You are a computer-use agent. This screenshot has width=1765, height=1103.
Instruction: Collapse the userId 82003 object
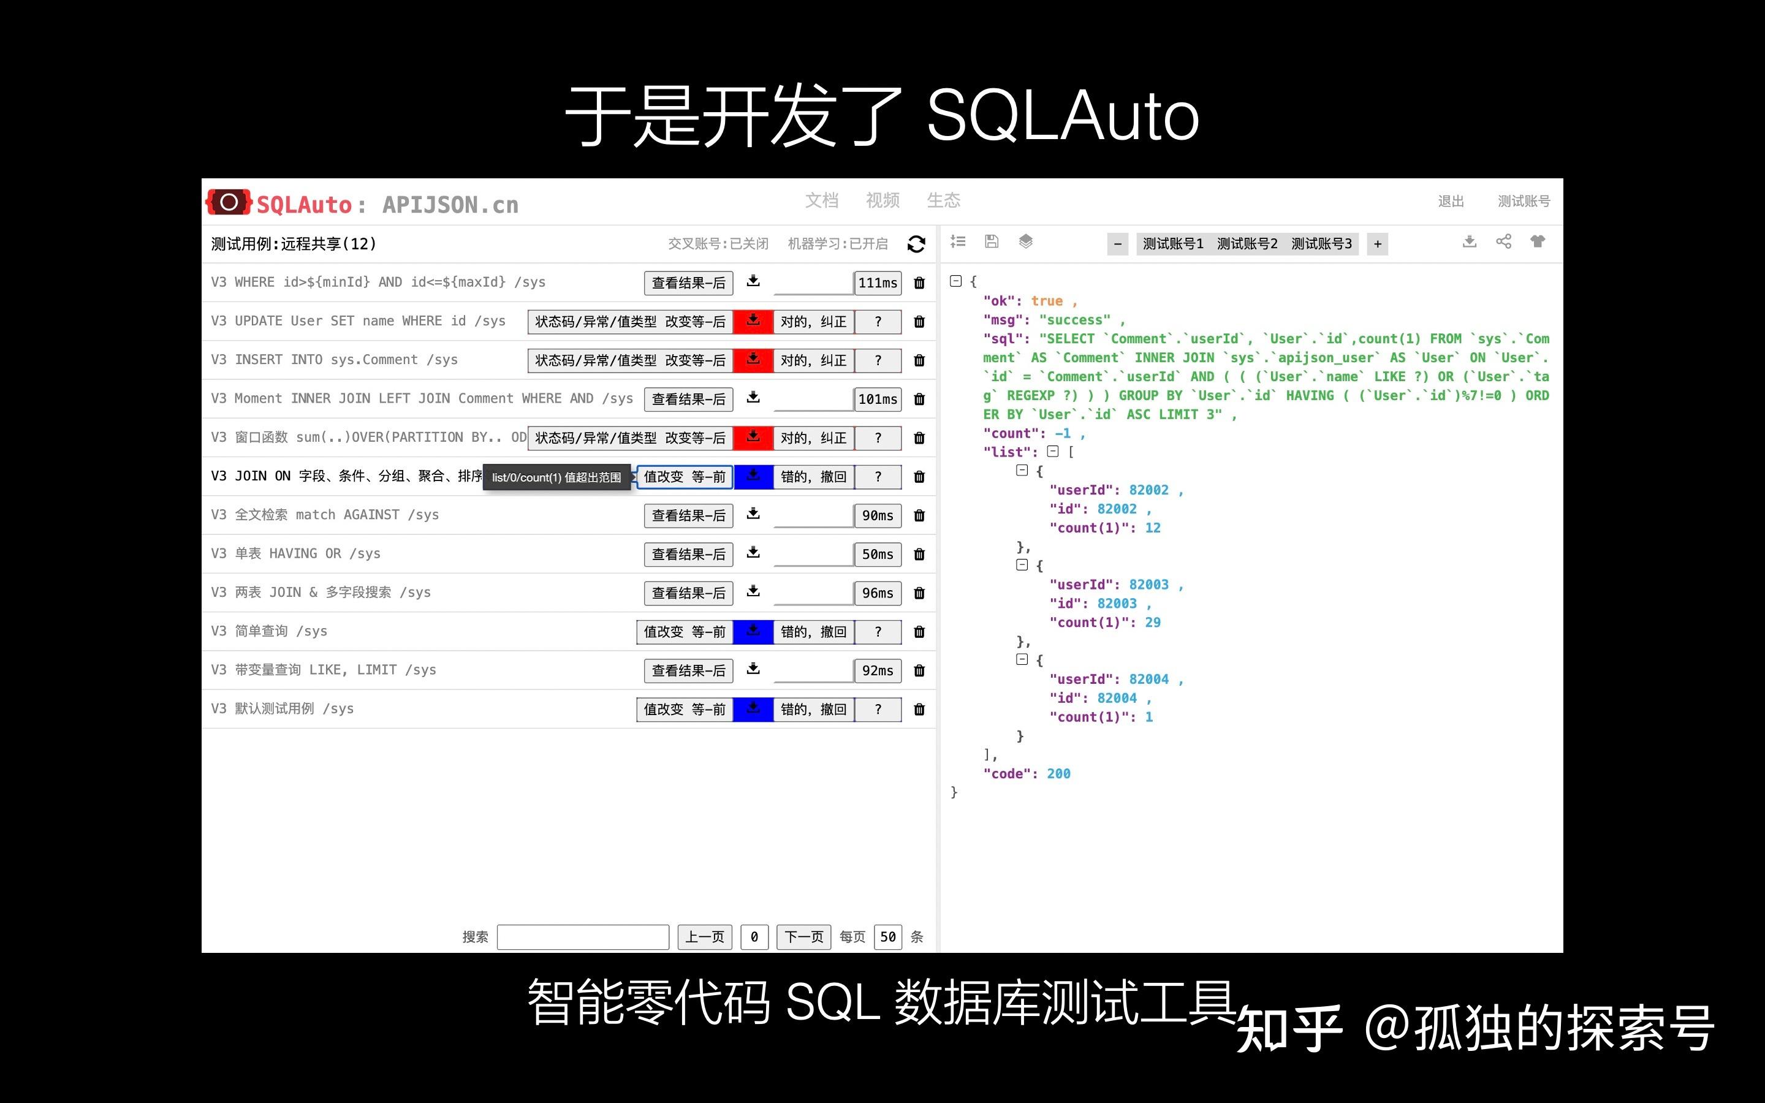pos(1022,564)
